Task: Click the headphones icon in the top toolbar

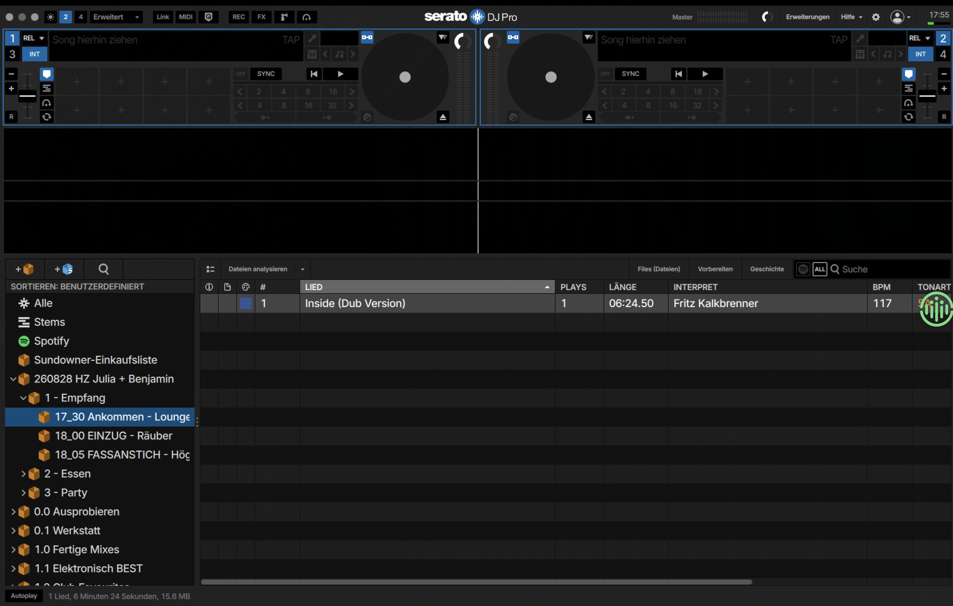Action: coord(307,17)
